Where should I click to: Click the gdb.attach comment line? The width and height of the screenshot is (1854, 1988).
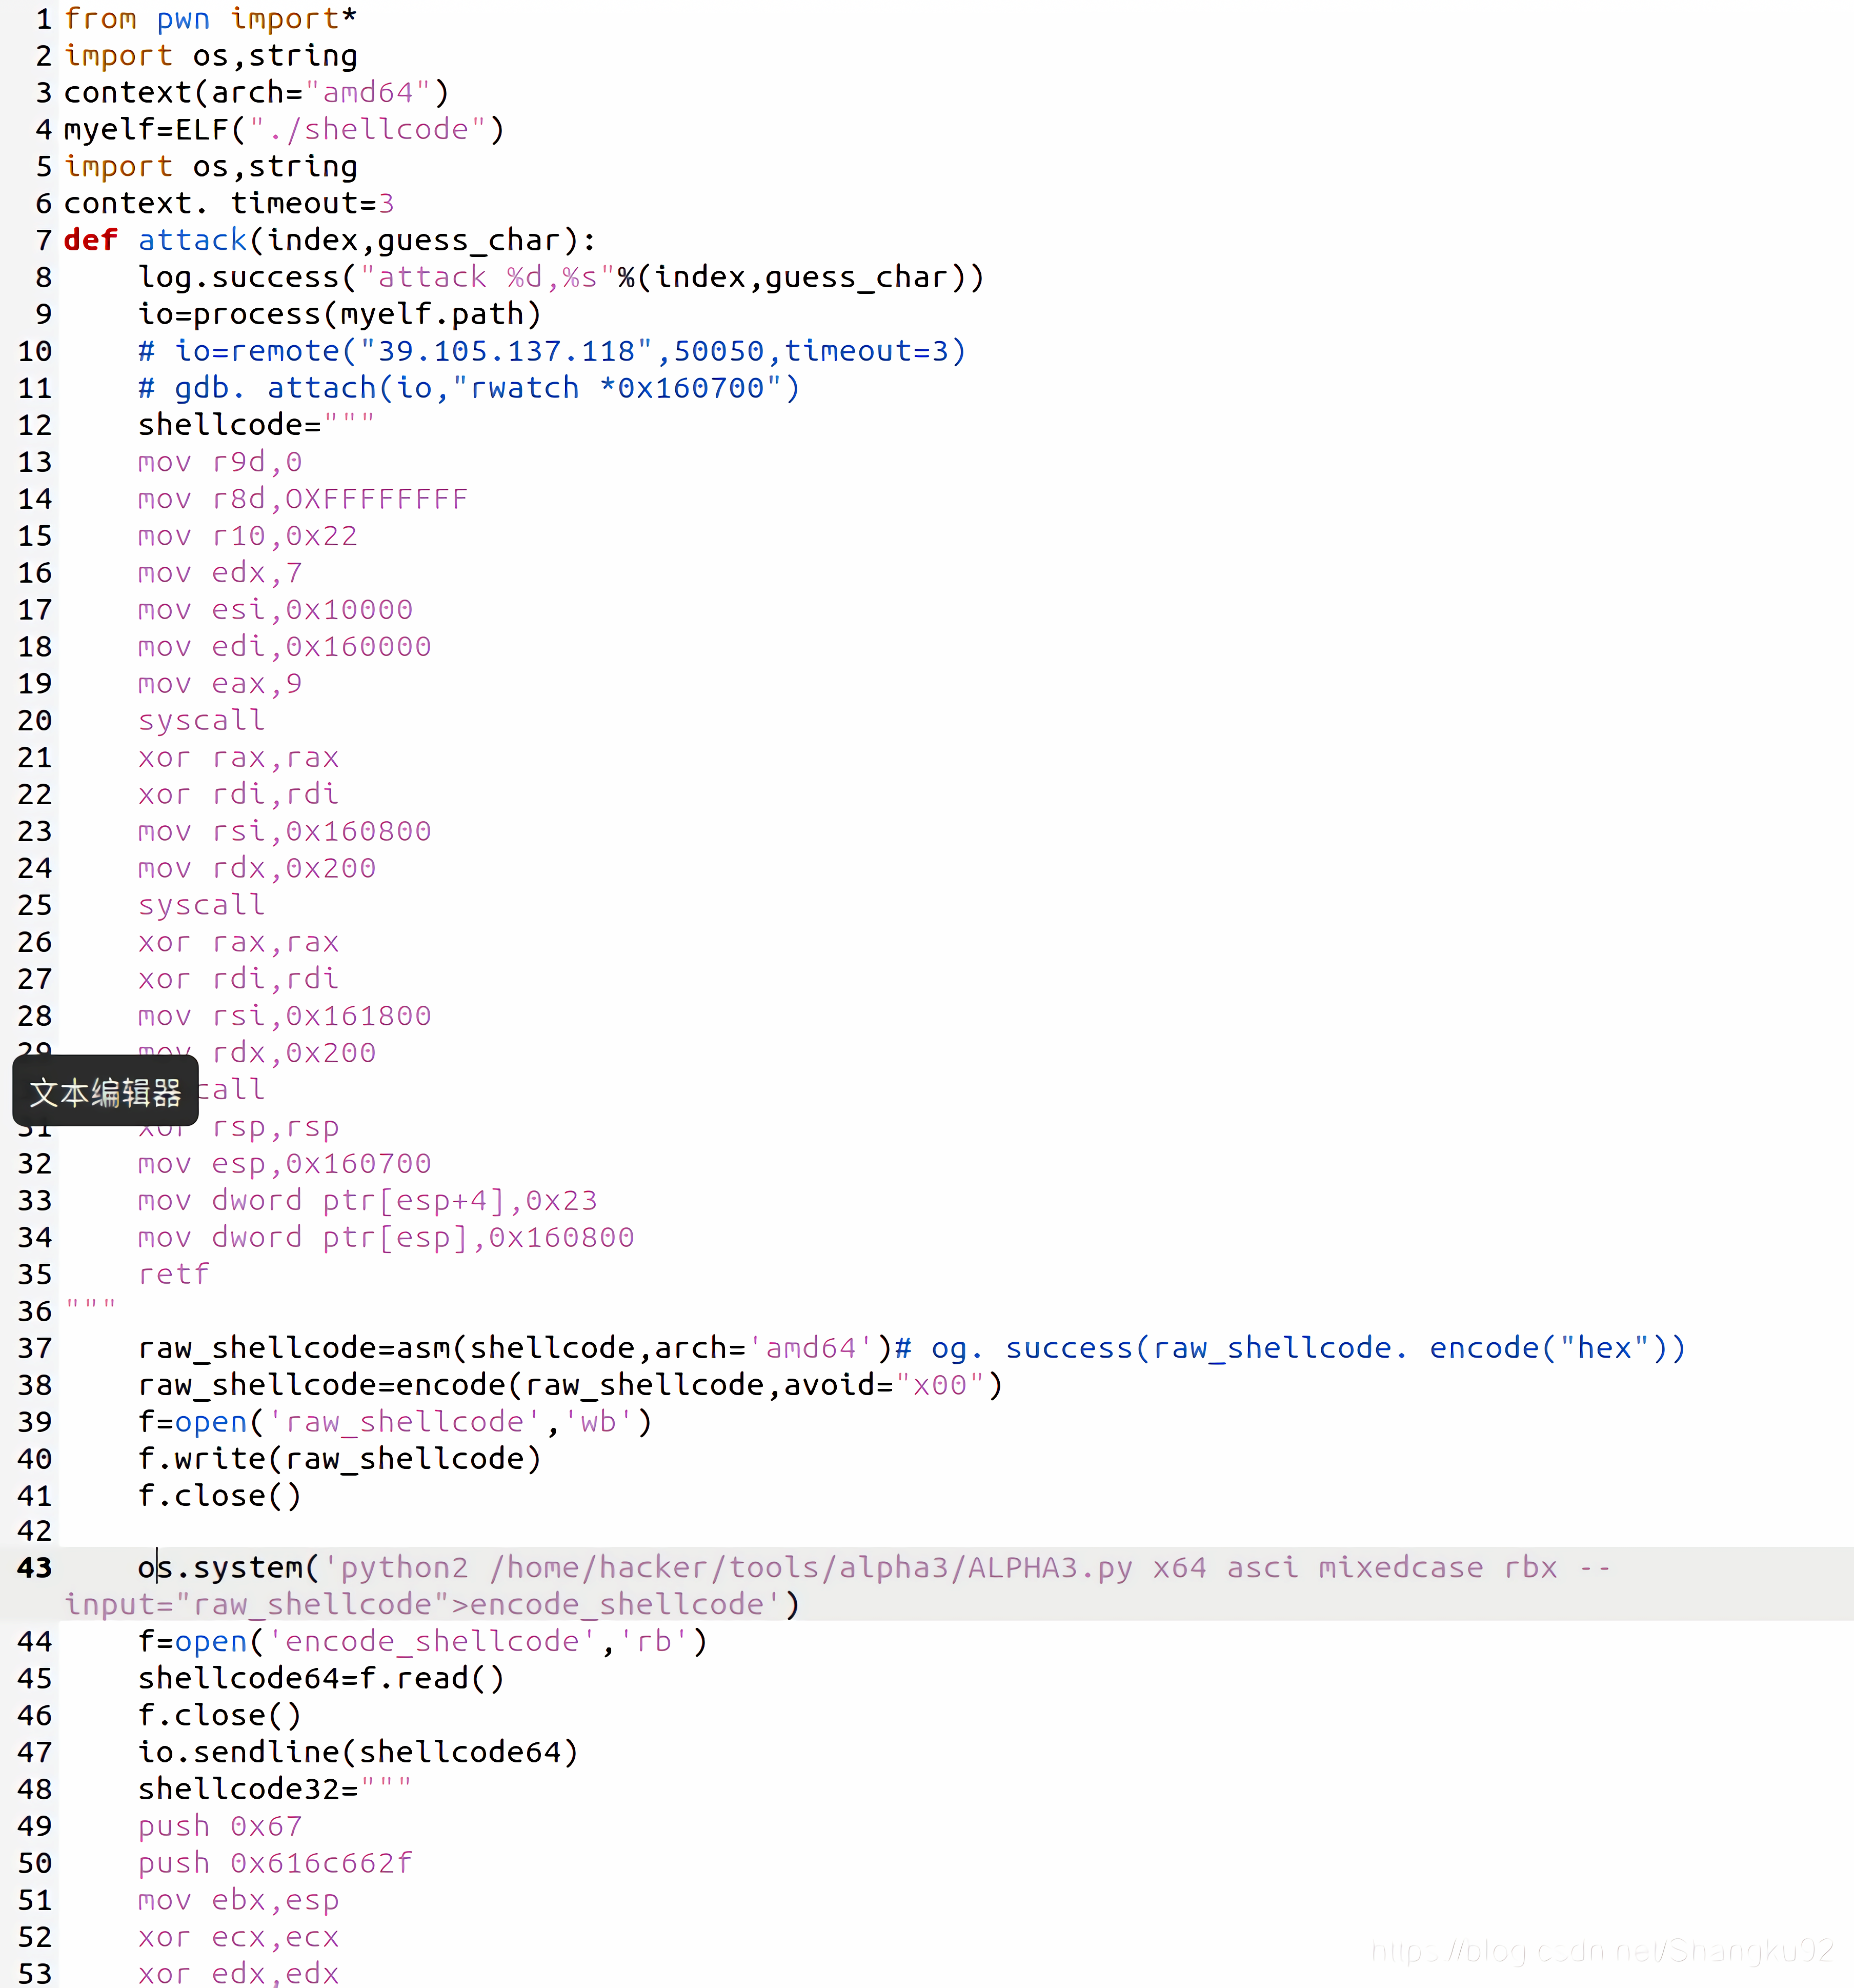pyautogui.click(x=468, y=388)
